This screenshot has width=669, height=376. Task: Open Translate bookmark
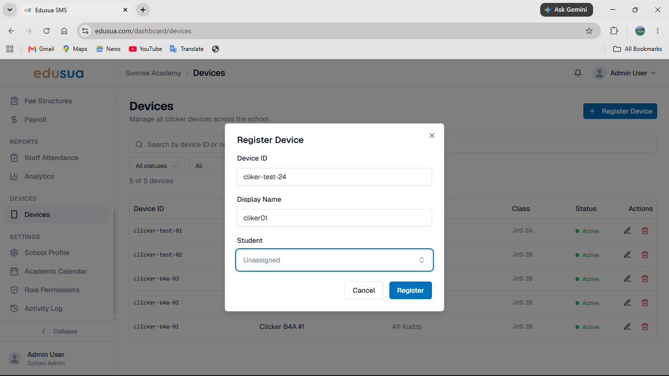tap(187, 49)
